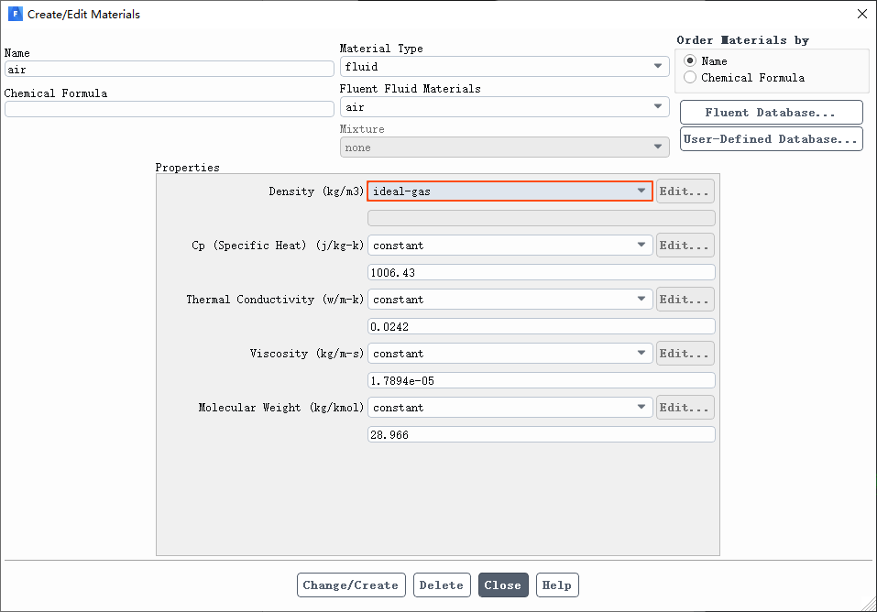Screen dimensions: 877x612
Task: Expand the Cp Specific Heat method dropdown
Action: [x=510, y=246]
